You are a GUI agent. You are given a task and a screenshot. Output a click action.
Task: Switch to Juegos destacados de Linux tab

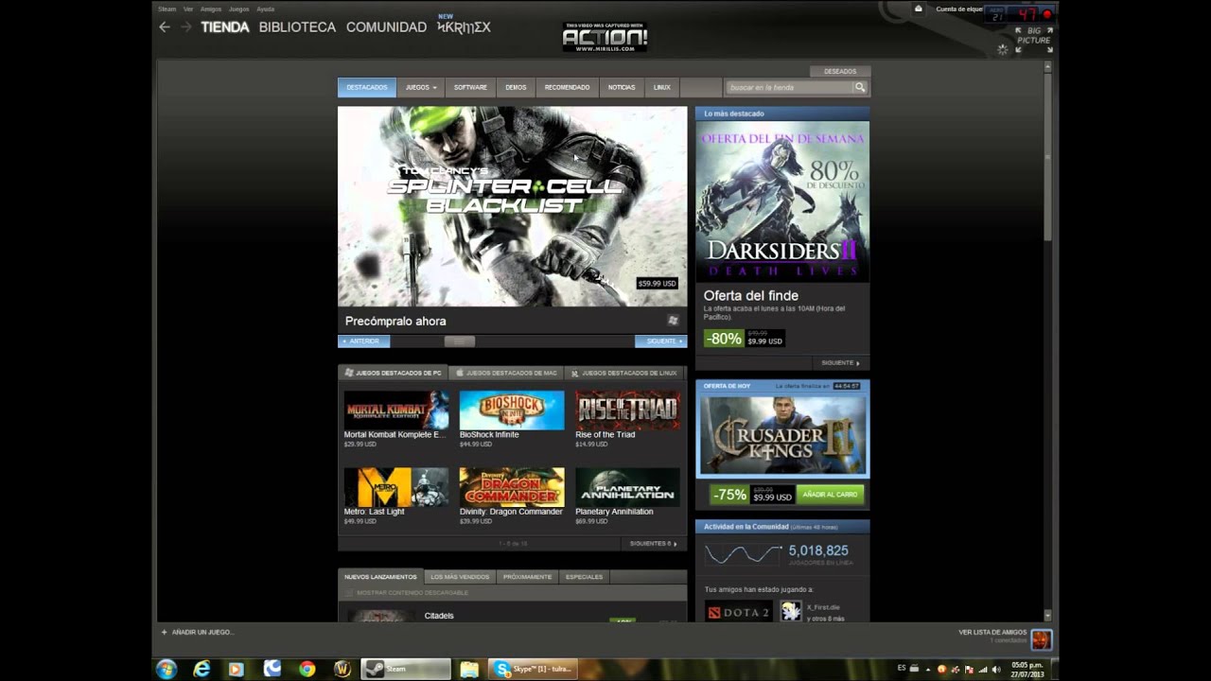pos(623,373)
